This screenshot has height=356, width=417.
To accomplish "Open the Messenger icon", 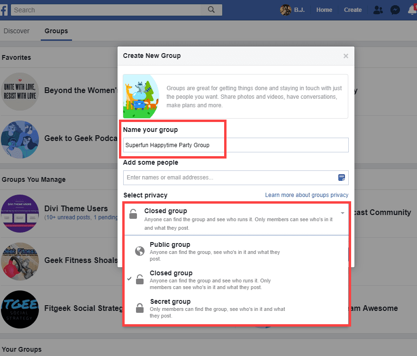I will pos(395,9).
